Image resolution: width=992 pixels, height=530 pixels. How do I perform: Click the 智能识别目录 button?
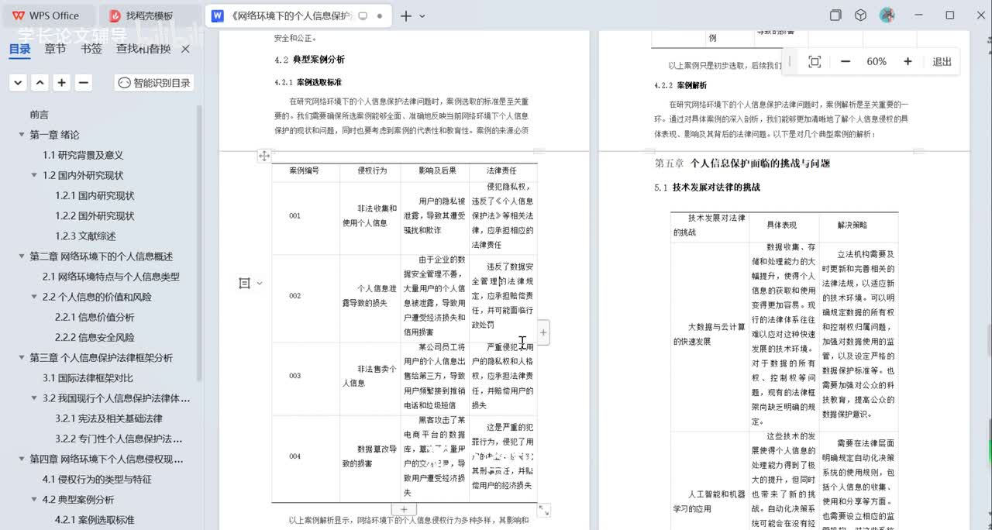point(153,83)
